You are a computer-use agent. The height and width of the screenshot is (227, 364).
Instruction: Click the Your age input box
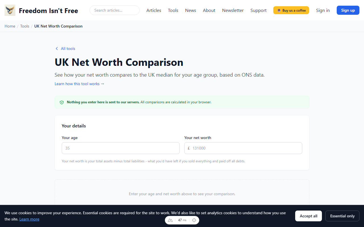(x=121, y=148)
